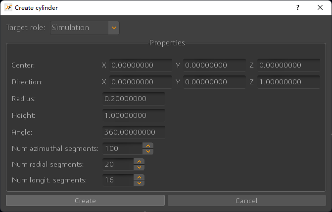332x212 pixels.
Task: Click the Radius label
Action: coord(24,99)
